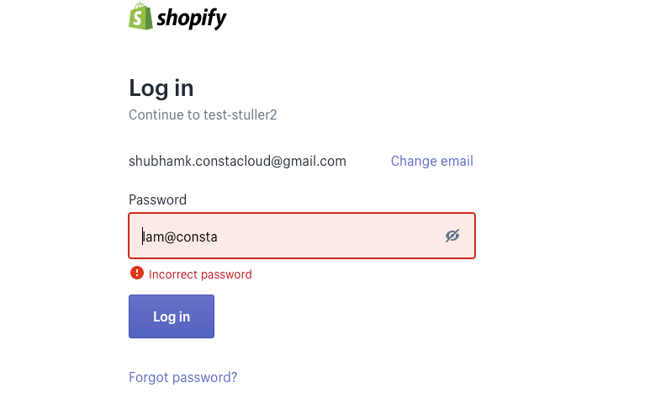Click the Forgot password? link
Screen dimensions: 666x409
click(182, 377)
